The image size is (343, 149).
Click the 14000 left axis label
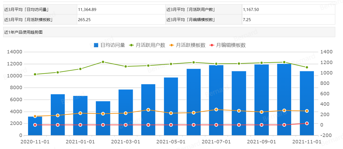coord(14,52)
